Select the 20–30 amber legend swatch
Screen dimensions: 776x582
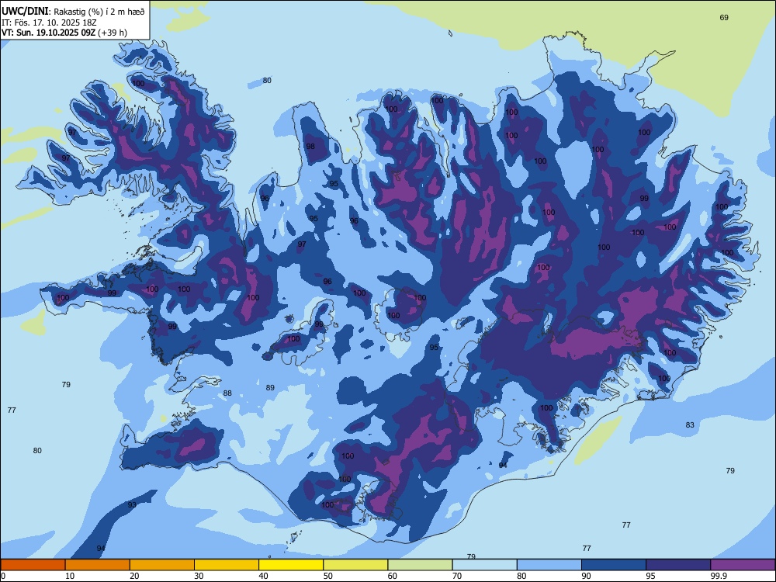(162, 565)
